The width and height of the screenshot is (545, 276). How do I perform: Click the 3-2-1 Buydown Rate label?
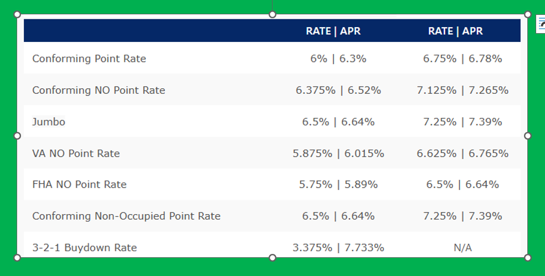[84, 247]
